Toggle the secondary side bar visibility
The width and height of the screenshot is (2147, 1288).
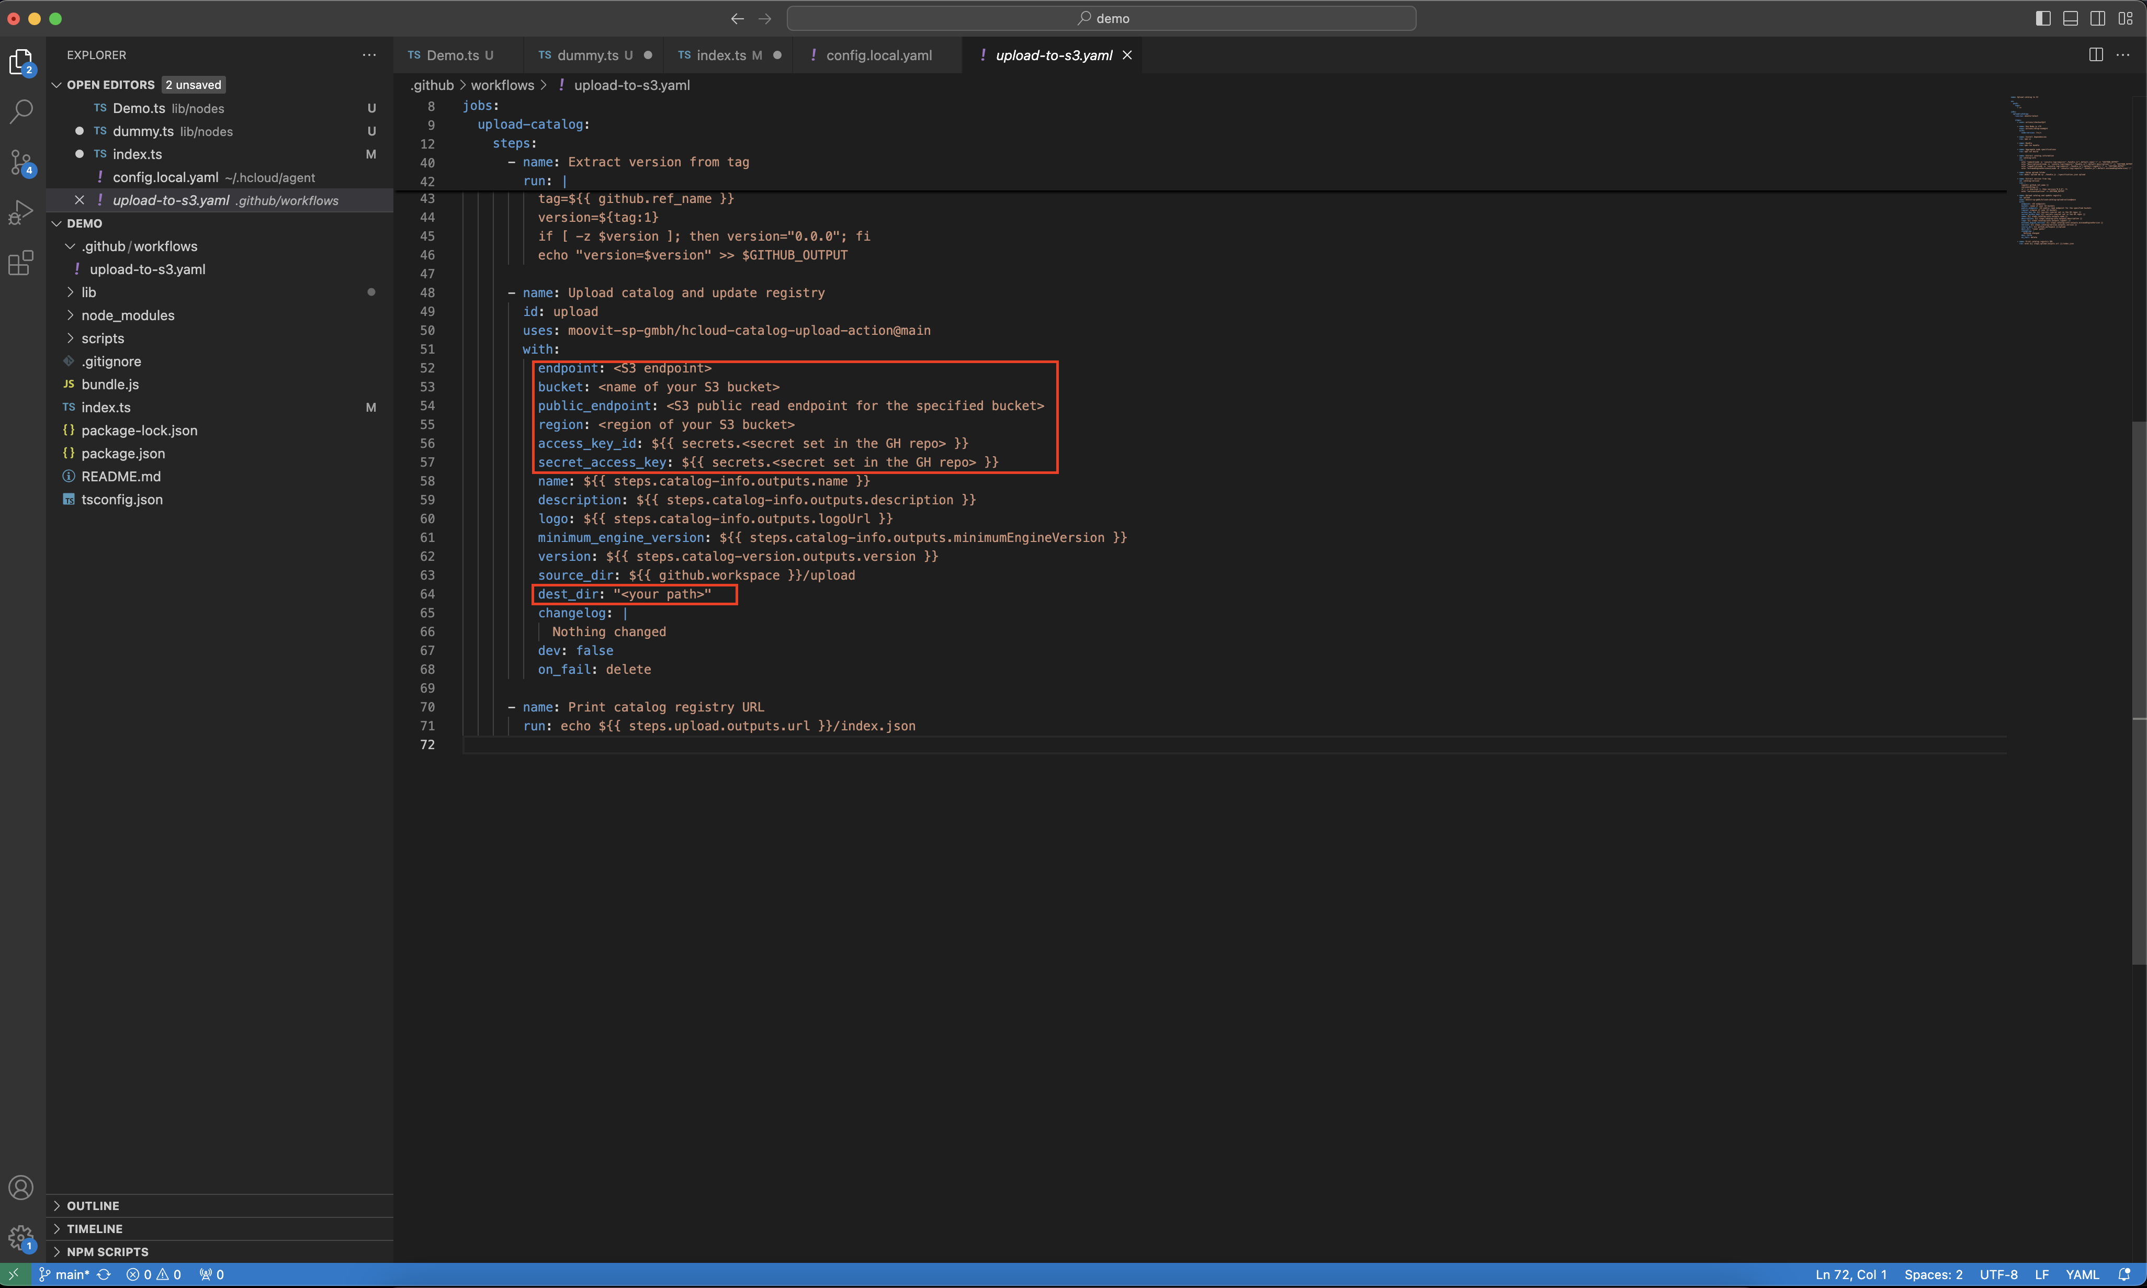(x=2097, y=18)
